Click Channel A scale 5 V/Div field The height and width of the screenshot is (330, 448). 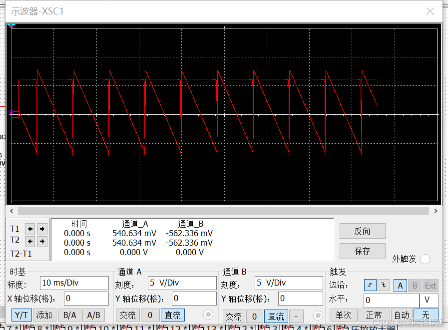182,283
